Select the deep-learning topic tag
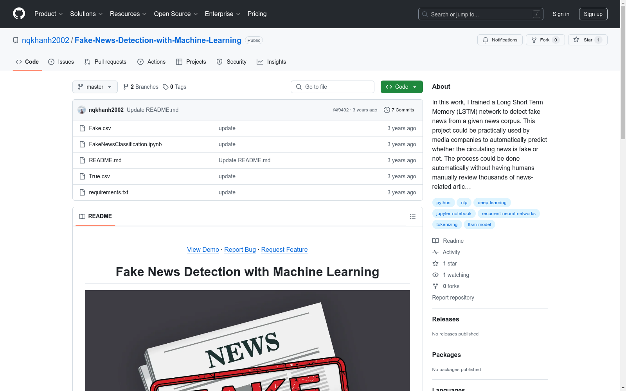The image size is (626, 391). coord(492,203)
